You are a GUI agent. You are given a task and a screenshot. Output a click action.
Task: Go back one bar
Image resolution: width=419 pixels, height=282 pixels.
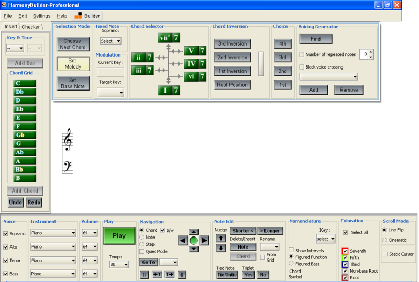[157, 275]
